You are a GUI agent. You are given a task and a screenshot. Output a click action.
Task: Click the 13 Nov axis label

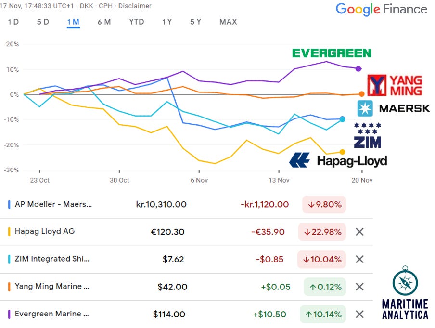click(x=279, y=180)
